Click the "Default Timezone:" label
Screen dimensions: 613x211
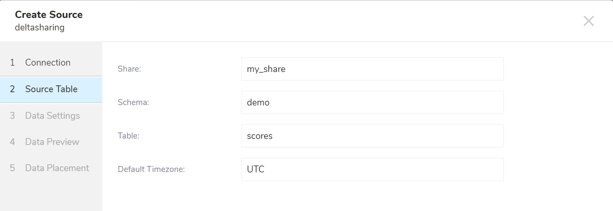click(151, 169)
